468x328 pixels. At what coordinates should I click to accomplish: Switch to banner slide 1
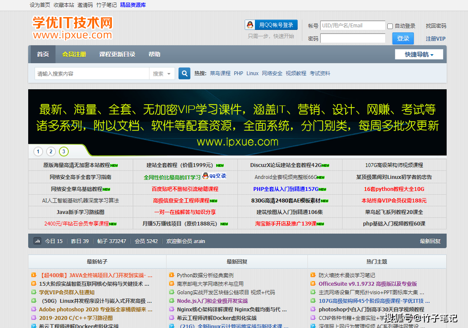tap(38, 151)
